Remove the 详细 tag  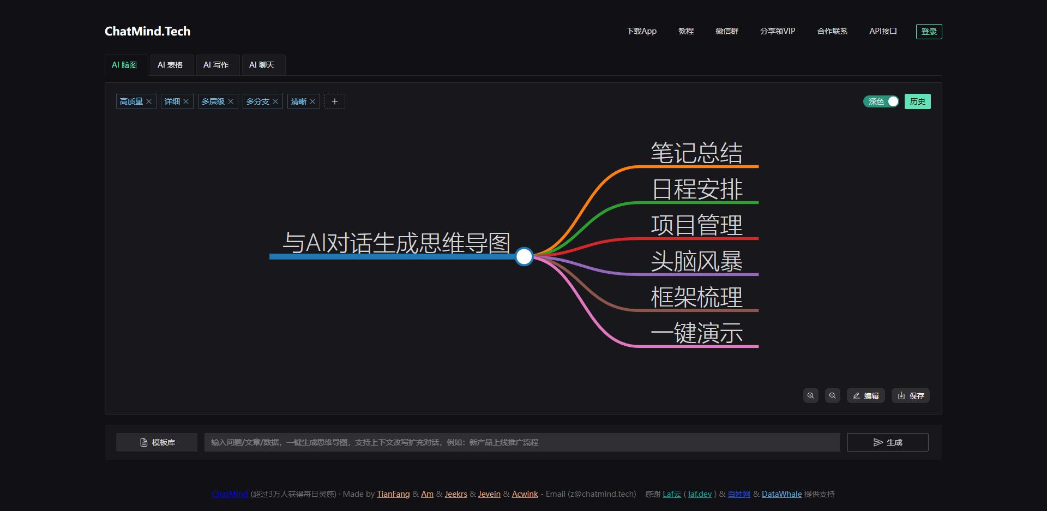click(186, 101)
